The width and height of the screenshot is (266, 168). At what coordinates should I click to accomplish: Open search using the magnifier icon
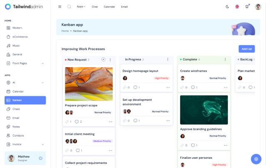69,7
